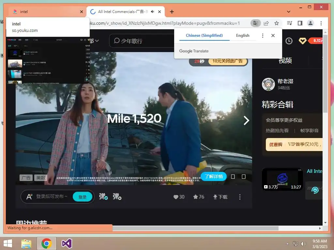The image size is (334, 250).
Task: Click the 了解详情 ad button
Action: [214, 176]
